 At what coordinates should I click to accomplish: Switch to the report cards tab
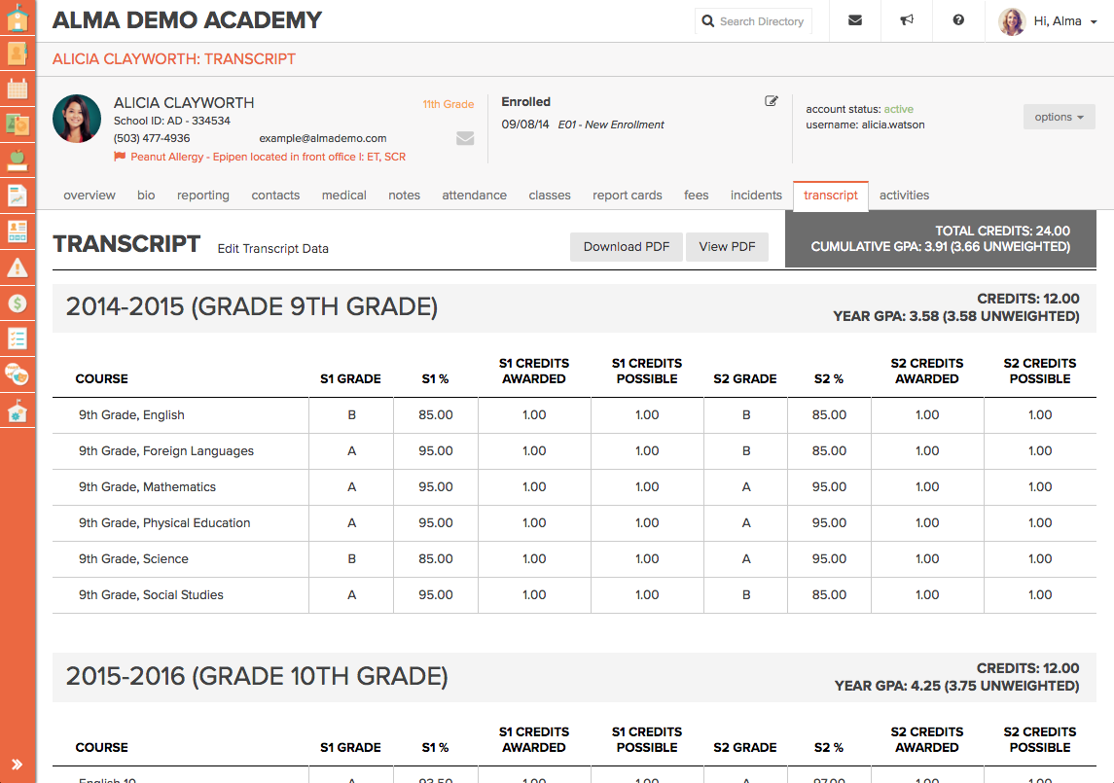tap(627, 196)
